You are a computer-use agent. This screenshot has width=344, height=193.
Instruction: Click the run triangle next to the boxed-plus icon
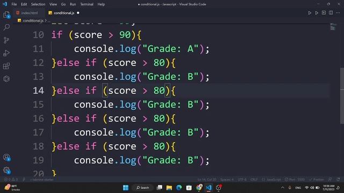pyautogui.click(x=317, y=13)
